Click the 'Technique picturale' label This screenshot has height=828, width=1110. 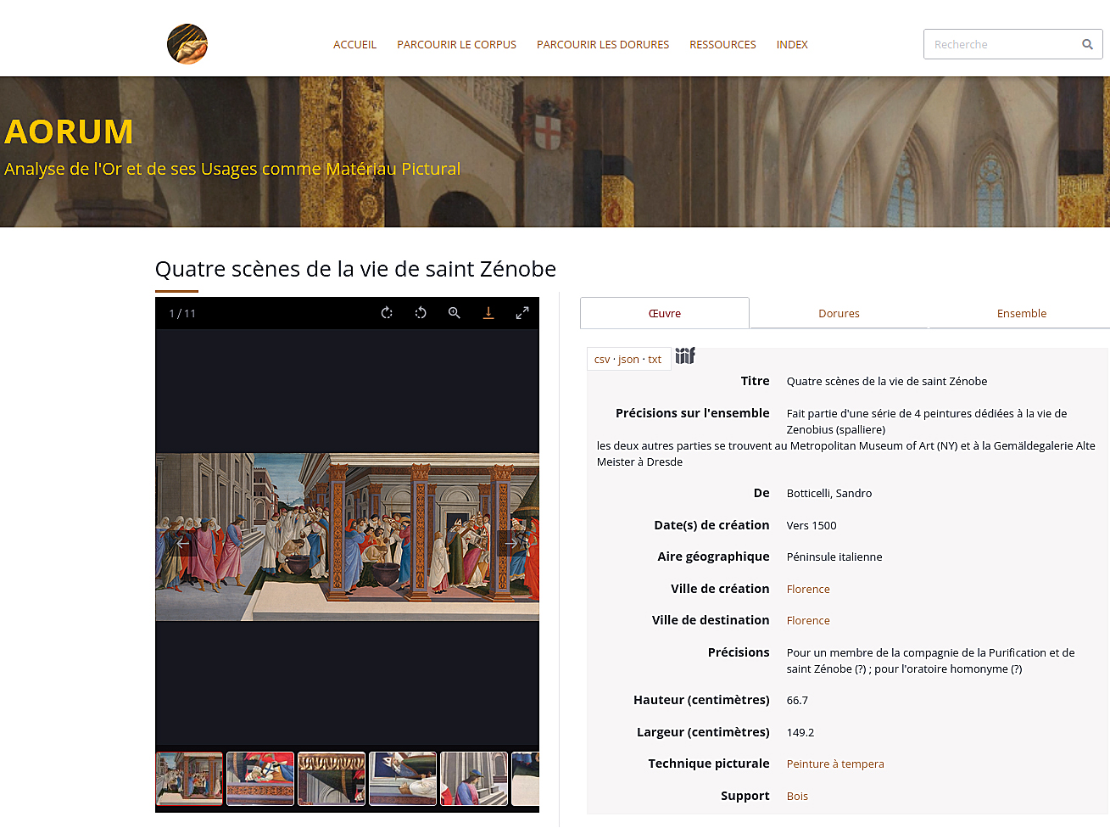pos(709,764)
